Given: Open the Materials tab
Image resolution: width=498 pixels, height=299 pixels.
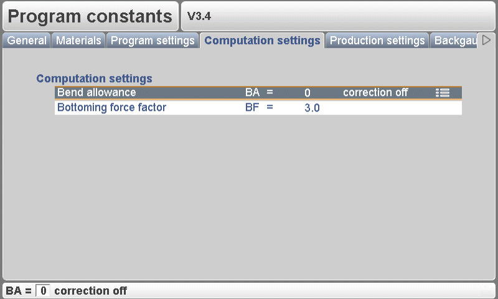Looking at the screenshot, I should point(78,41).
